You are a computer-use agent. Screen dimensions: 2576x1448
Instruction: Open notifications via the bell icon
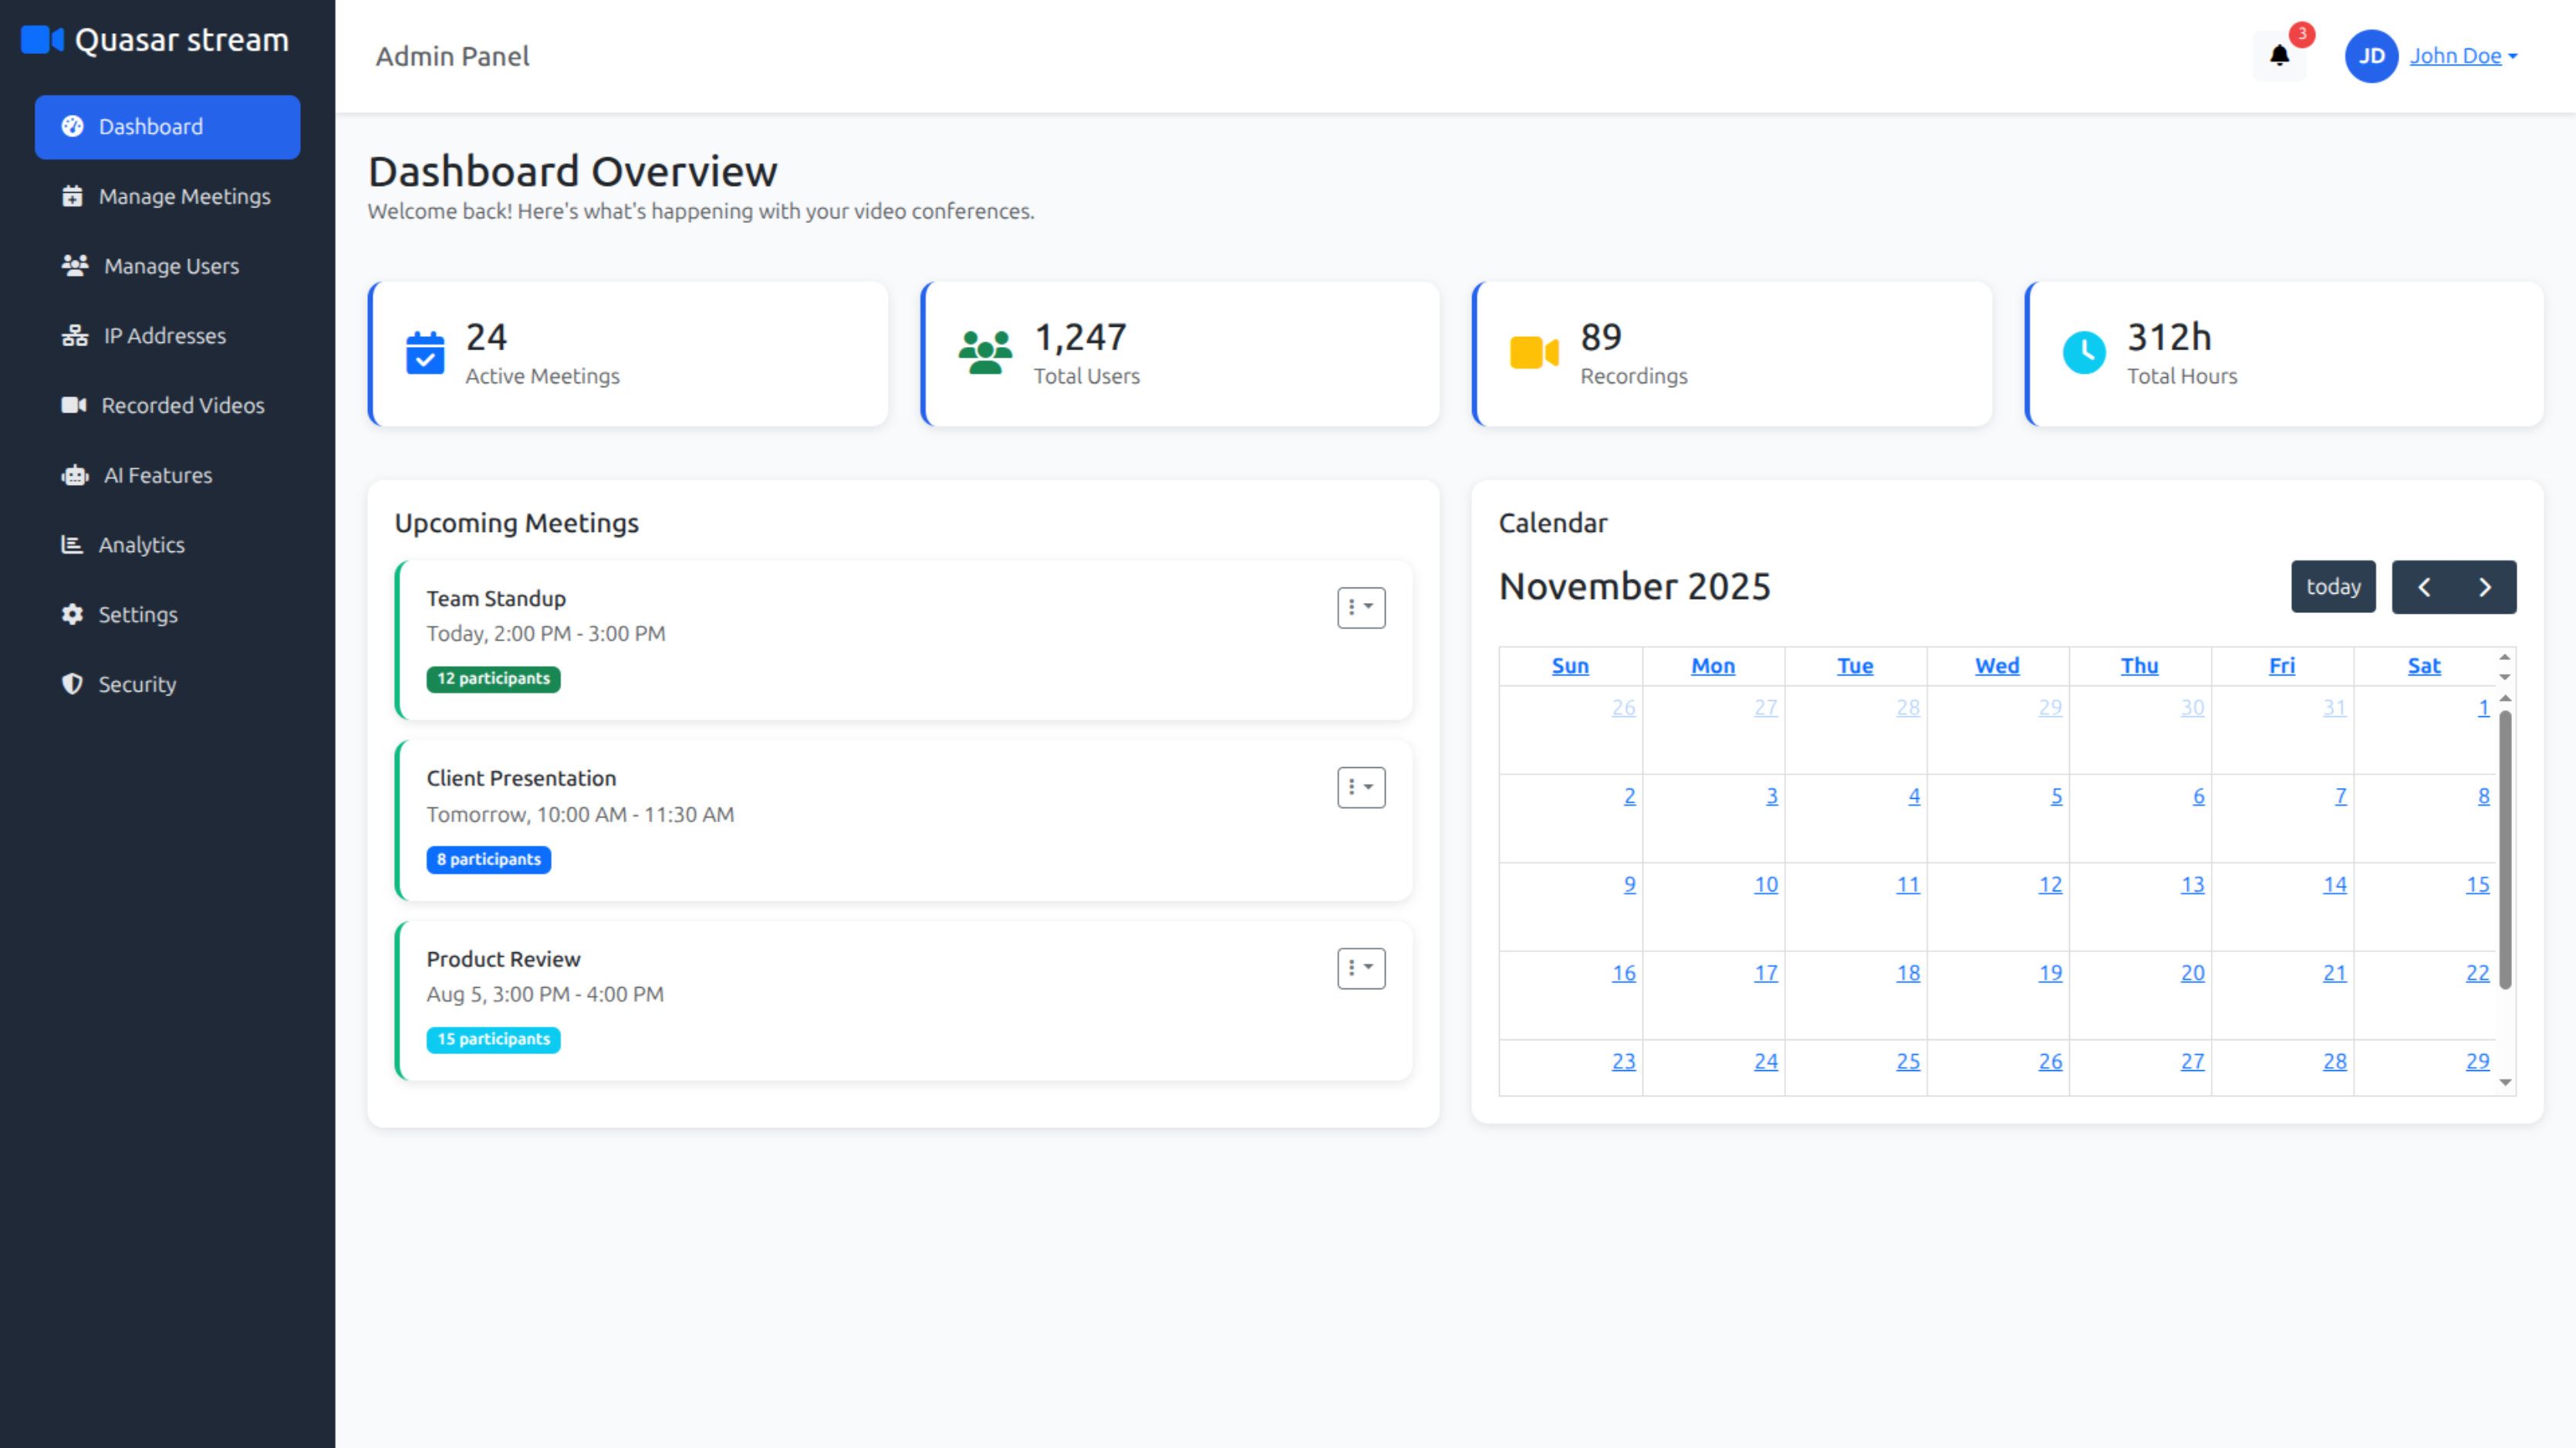[x=2279, y=56]
